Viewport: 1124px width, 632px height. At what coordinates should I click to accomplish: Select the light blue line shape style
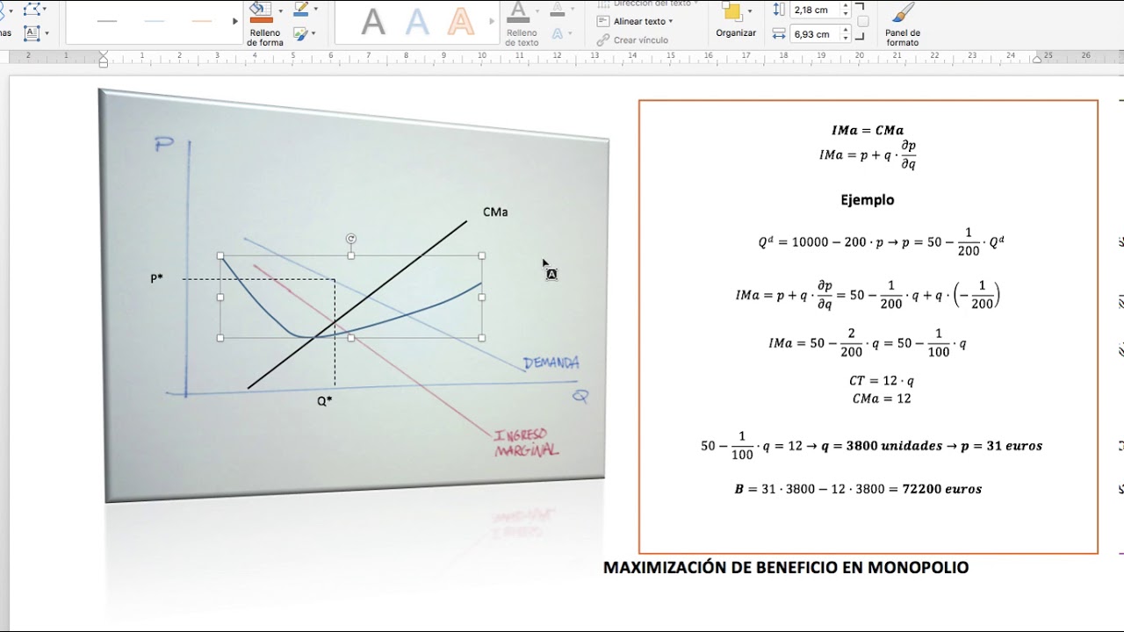click(155, 21)
